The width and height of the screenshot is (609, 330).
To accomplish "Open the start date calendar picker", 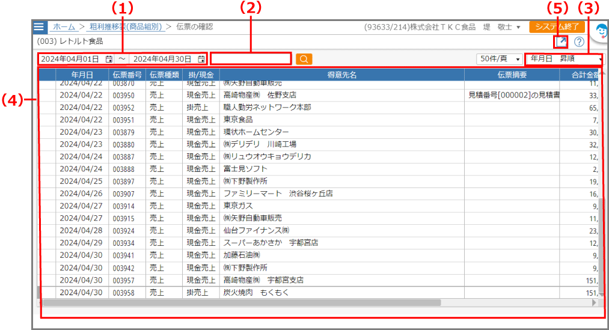I will [109, 59].
